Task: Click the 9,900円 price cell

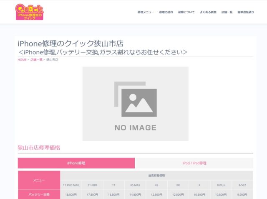Action: click(x=242, y=194)
